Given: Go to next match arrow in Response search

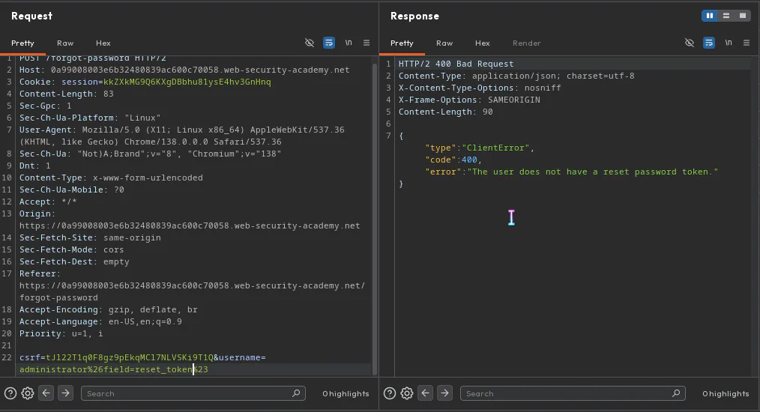Looking at the screenshot, I should [444, 393].
